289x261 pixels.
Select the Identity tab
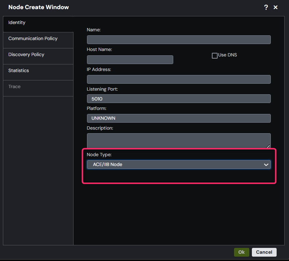point(38,24)
